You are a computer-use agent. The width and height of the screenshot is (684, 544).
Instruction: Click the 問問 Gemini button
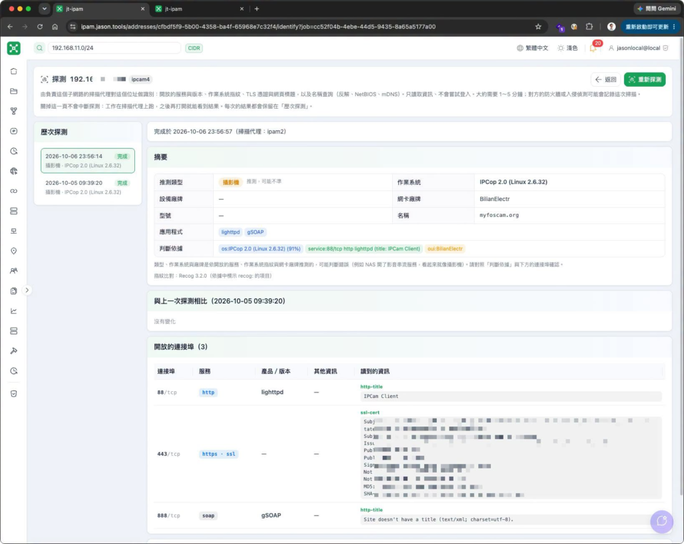(657, 9)
